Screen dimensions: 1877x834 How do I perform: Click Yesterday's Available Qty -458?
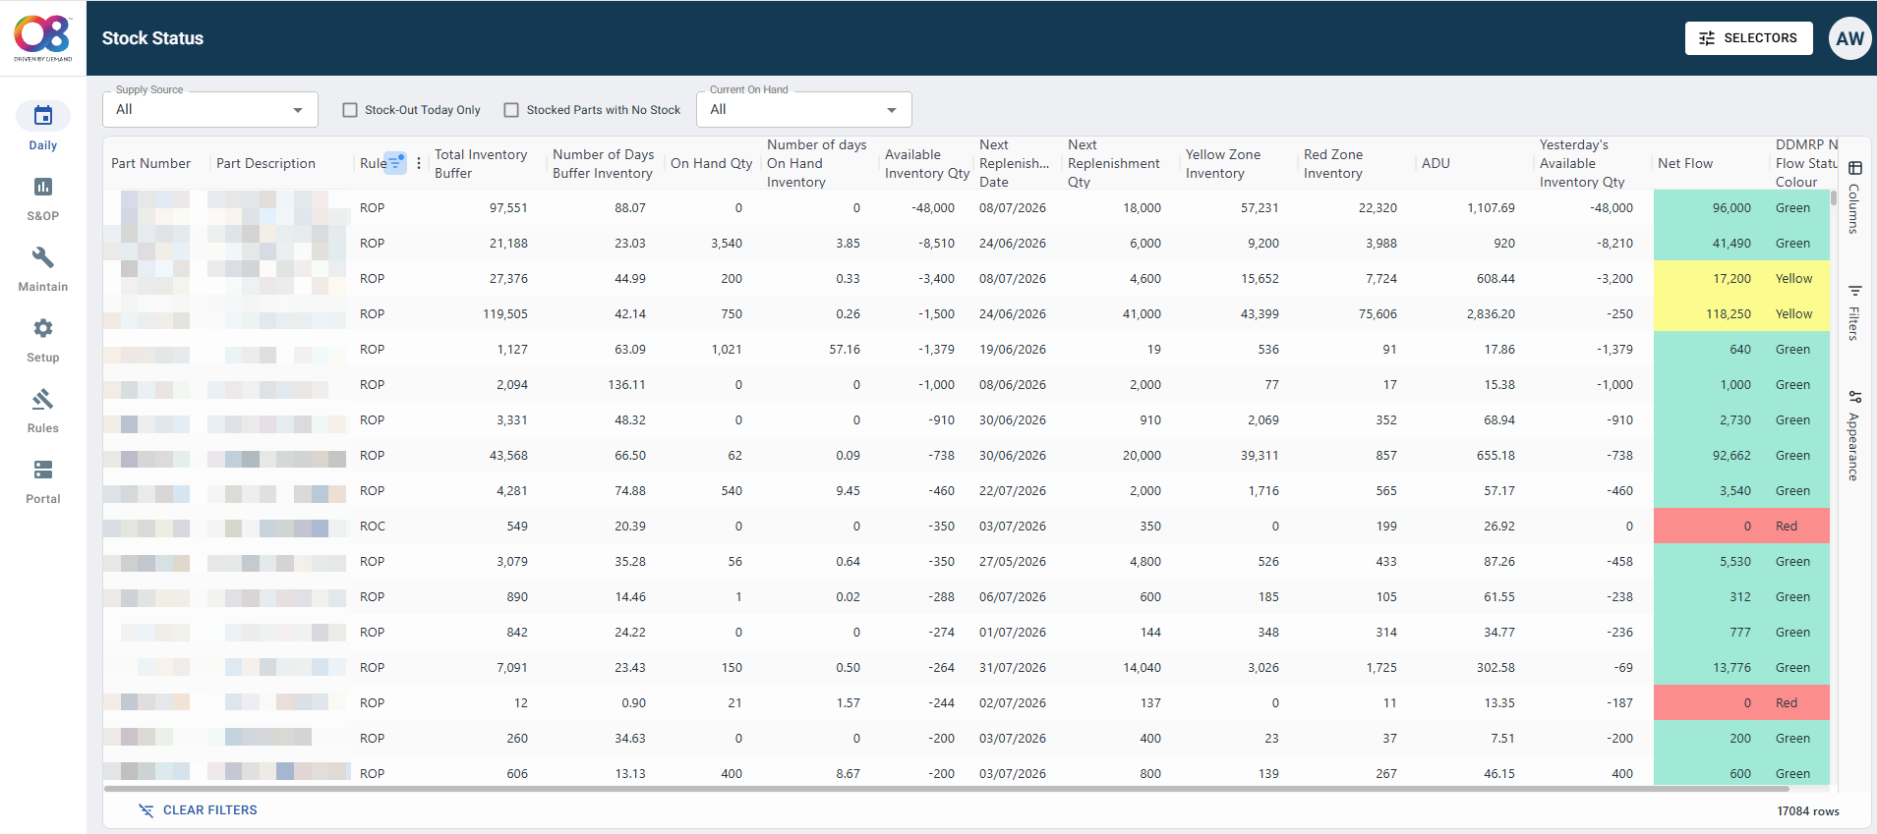1617,561
